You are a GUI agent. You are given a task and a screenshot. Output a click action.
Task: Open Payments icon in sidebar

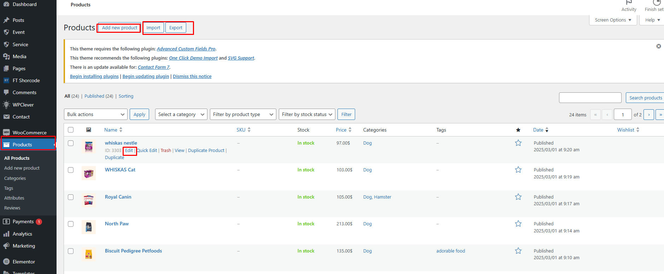click(6, 221)
